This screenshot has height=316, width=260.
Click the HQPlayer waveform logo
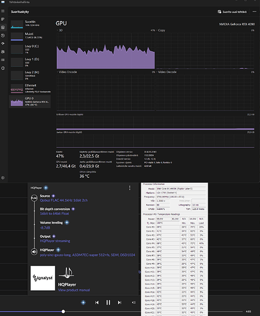(66, 272)
